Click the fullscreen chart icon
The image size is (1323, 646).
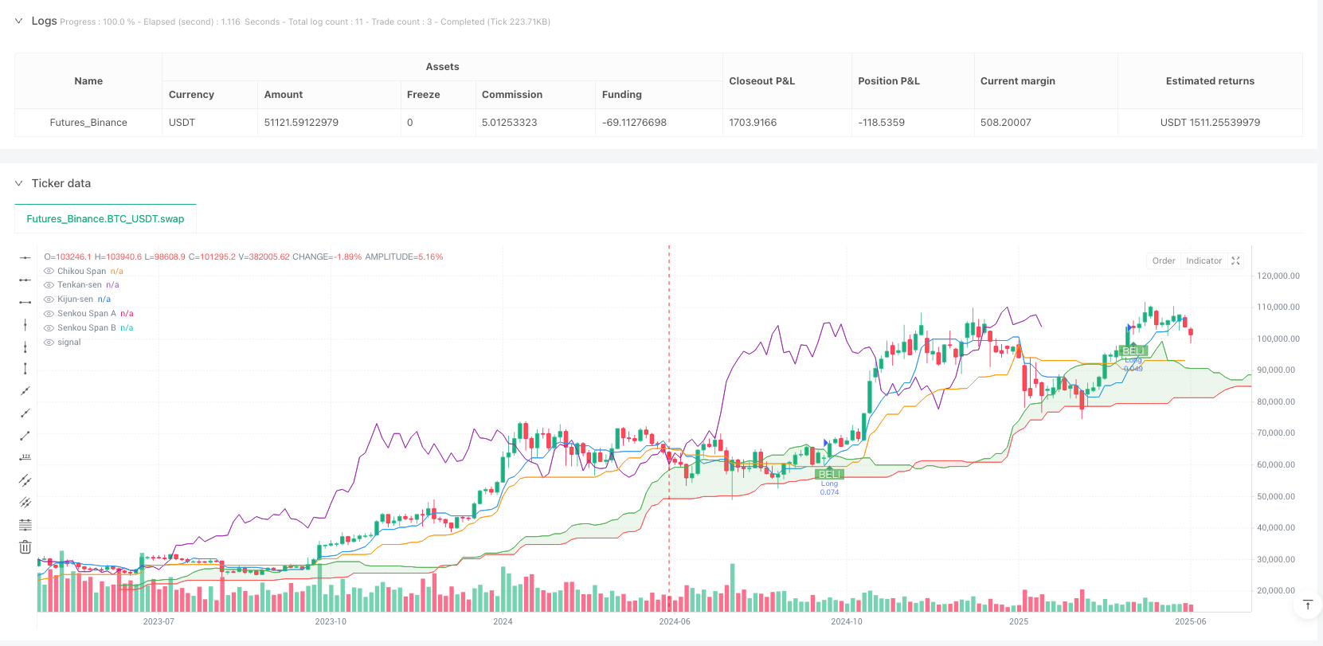coord(1235,260)
